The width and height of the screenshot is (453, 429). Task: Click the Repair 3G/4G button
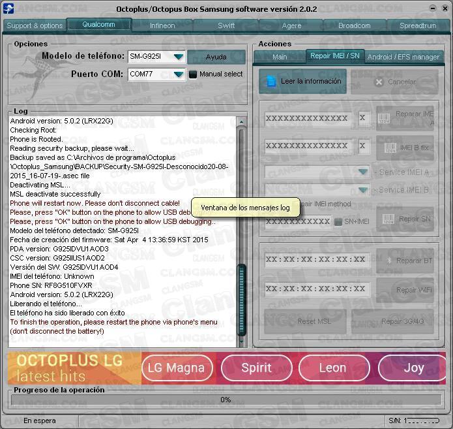coord(393,322)
